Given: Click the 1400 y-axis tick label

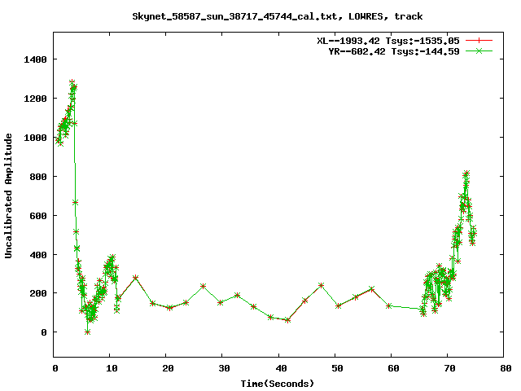Looking at the screenshot, I should 35,59.
